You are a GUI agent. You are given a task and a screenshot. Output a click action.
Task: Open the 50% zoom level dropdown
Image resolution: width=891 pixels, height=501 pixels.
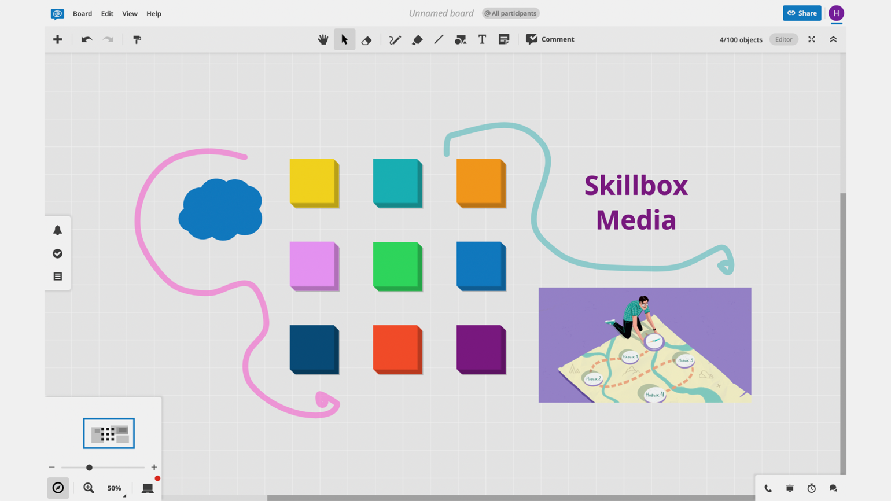pos(115,488)
